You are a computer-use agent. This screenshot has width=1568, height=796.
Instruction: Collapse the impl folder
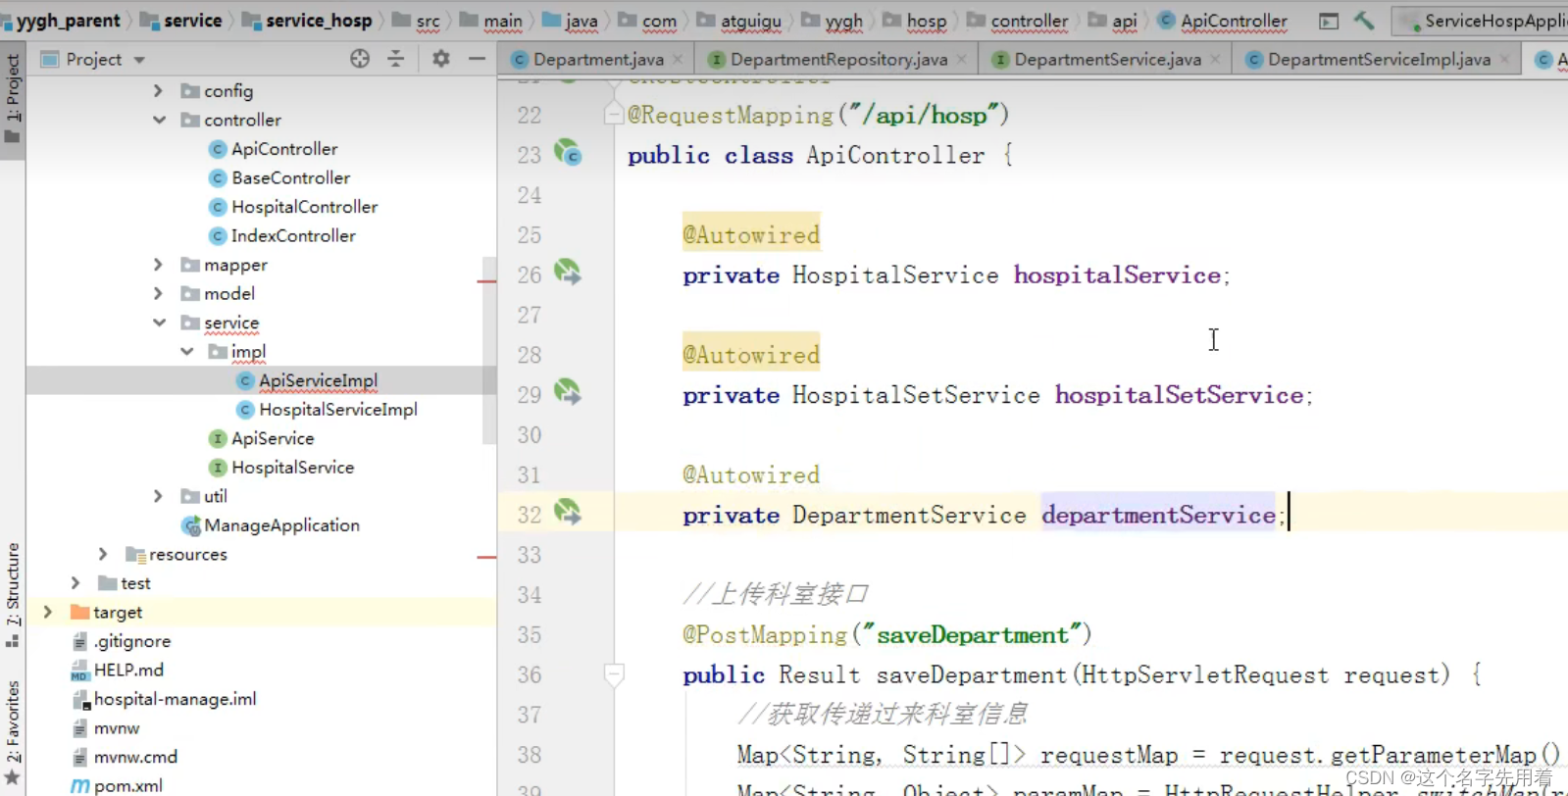tap(186, 351)
